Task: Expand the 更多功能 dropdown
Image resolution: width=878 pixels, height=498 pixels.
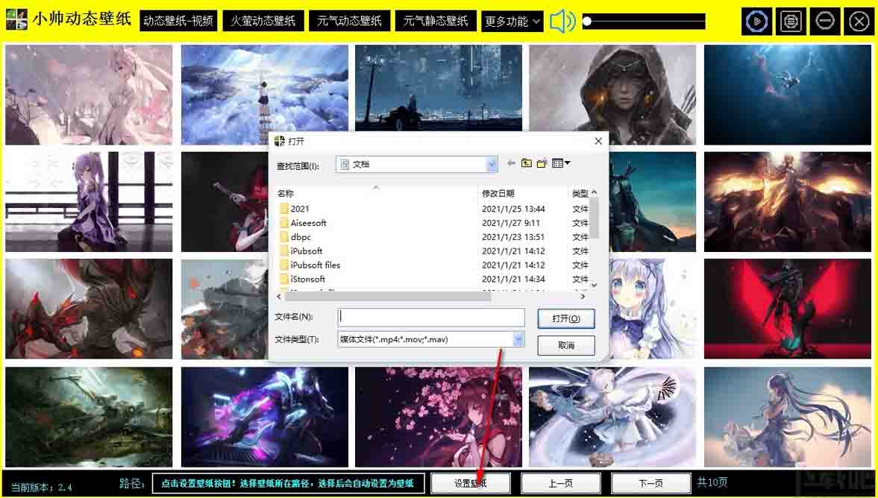Action: point(512,22)
